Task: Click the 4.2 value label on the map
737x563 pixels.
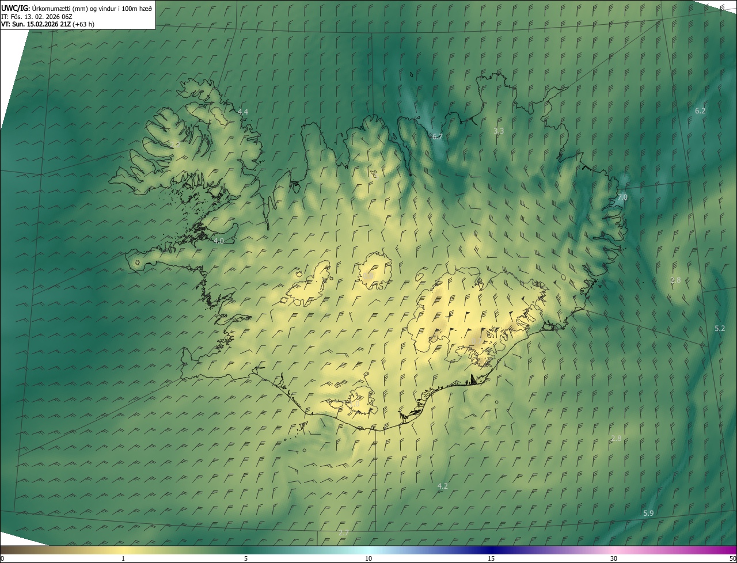Action: (442, 486)
